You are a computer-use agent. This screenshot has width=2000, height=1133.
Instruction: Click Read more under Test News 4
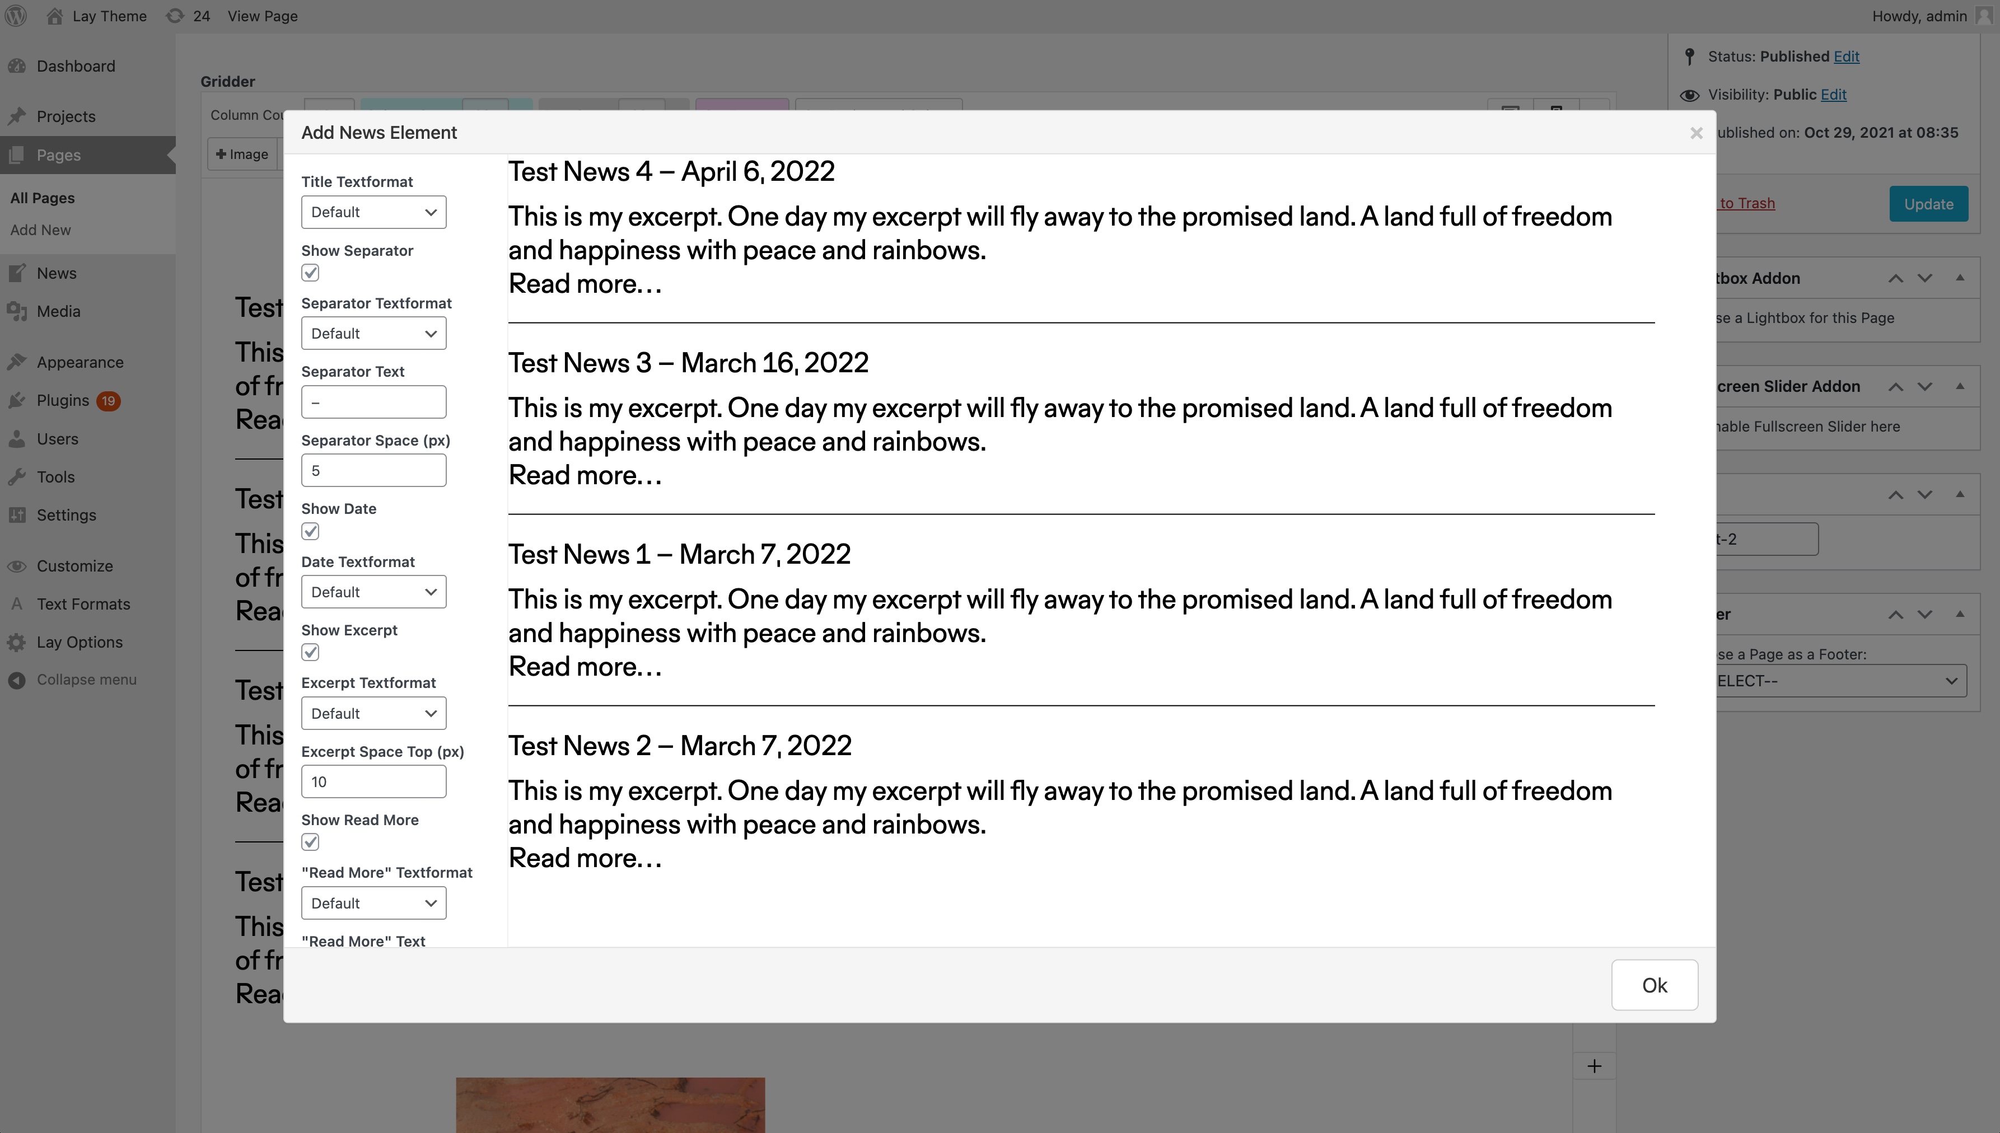click(x=585, y=284)
